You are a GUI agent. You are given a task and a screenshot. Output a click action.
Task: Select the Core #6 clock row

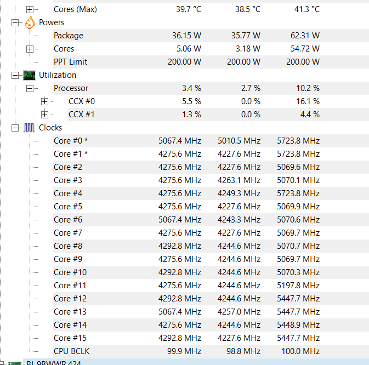[211, 220]
